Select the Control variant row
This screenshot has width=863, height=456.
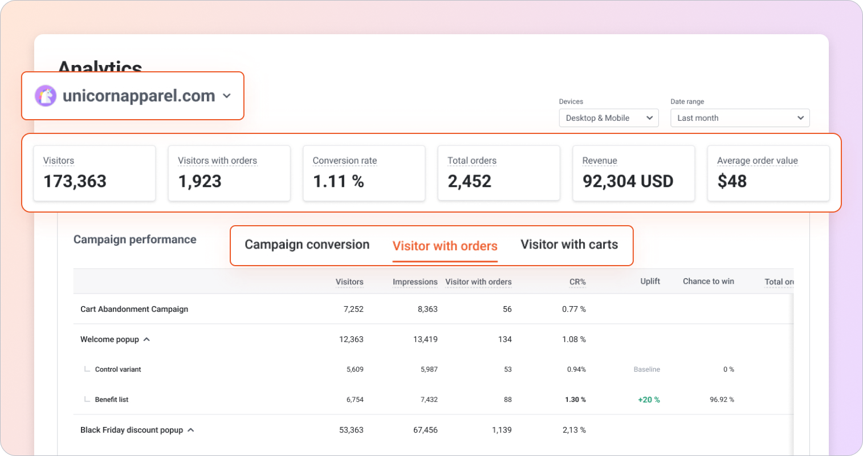click(118, 369)
